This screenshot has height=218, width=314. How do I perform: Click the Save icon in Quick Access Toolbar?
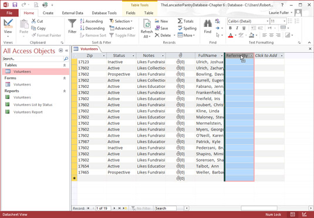[x=15, y=5]
